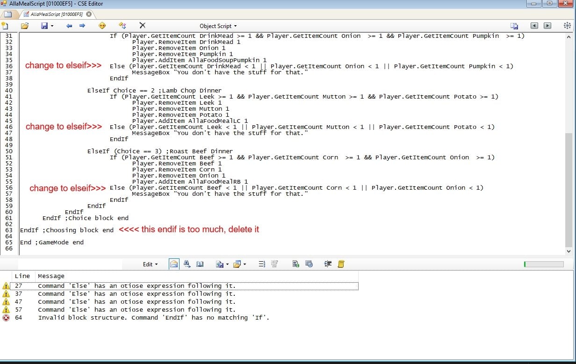Click the recompile dependencies icon

(122, 26)
